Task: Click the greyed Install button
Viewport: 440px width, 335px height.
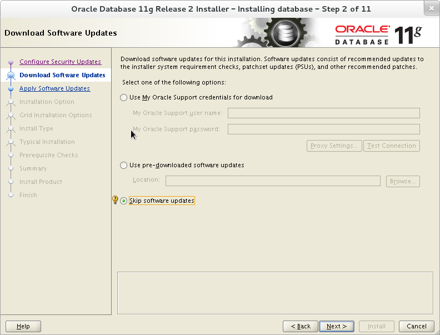Action: pyautogui.click(x=377, y=326)
